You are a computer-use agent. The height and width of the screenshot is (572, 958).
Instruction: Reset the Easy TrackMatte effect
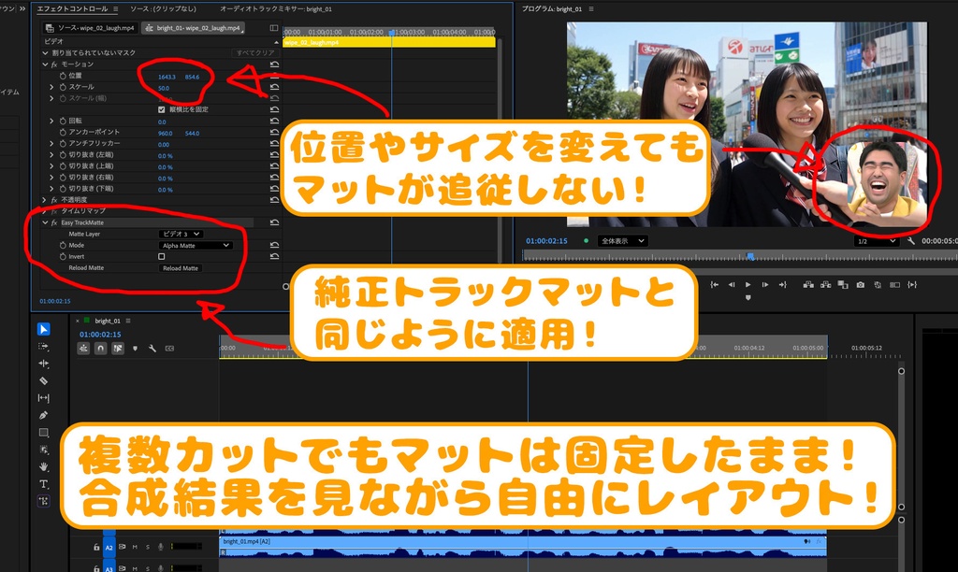click(x=274, y=222)
